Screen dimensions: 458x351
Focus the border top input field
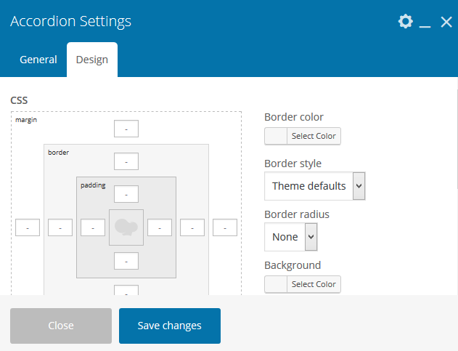click(x=126, y=161)
